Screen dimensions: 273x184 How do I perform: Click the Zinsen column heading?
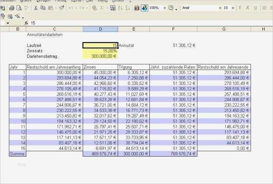click(x=100, y=67)
